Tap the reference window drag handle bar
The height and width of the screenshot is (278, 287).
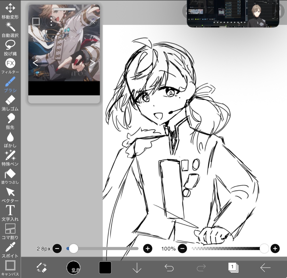[64, 9]
